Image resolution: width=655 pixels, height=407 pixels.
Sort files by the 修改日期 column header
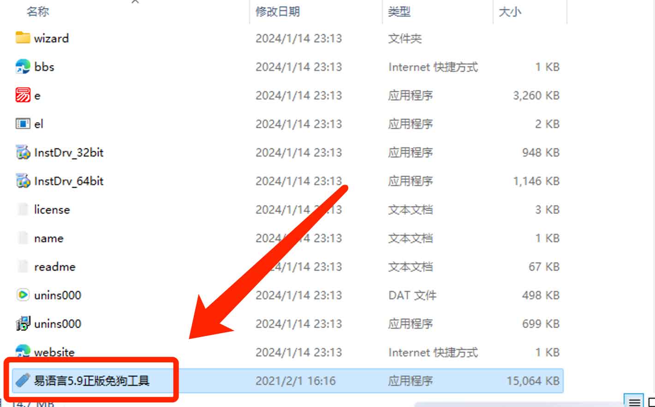coord(278,11)
